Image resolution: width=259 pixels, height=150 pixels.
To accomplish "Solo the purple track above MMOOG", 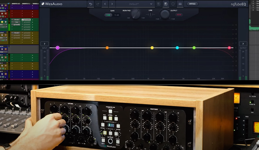I will tap(2, 5).
